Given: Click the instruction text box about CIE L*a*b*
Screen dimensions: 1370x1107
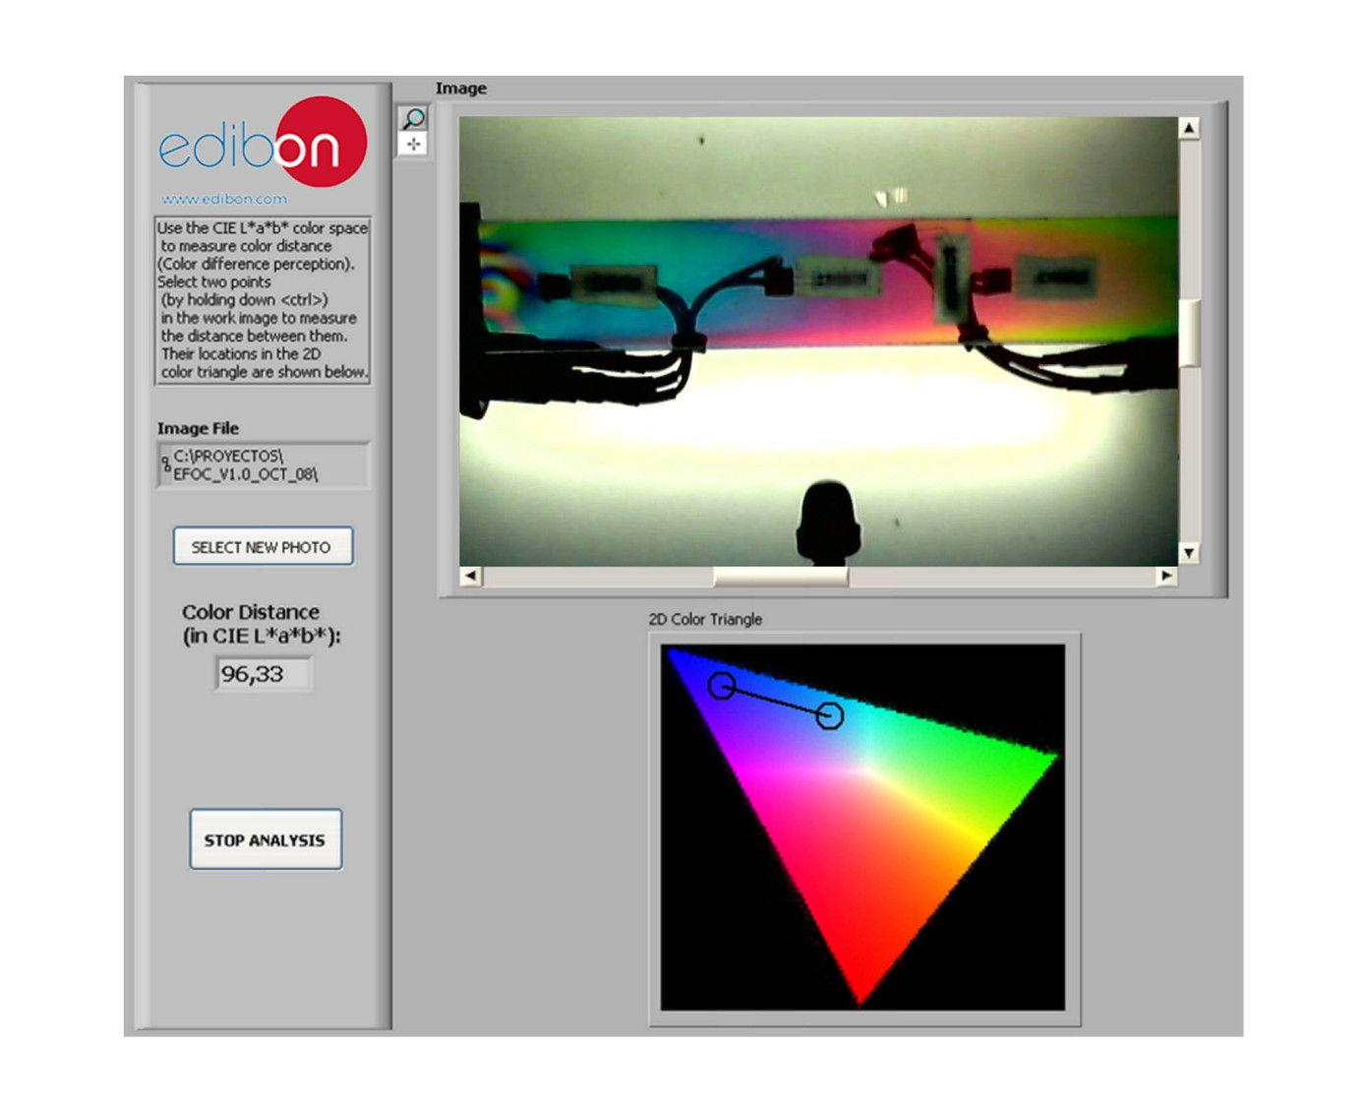Looking at the screenshot, I should click(x=263, y=300).
